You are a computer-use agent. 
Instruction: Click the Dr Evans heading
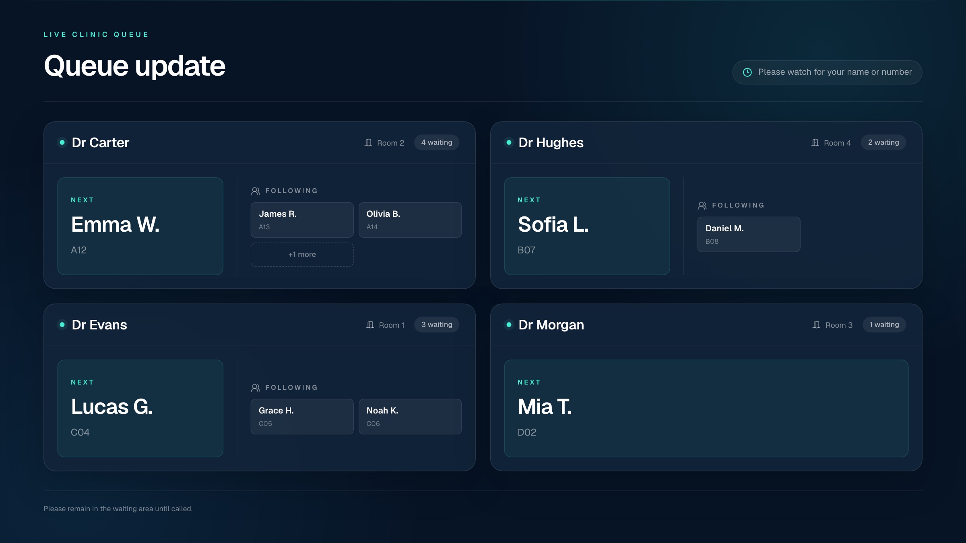[x=99, y=325]
